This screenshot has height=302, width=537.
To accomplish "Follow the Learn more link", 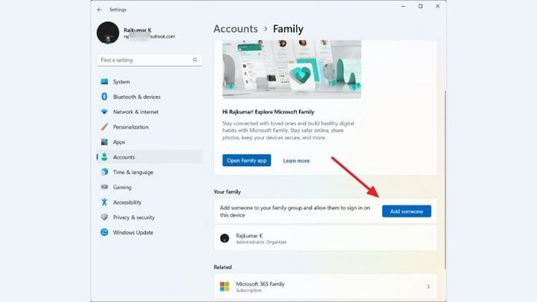I will pos(296,161).
